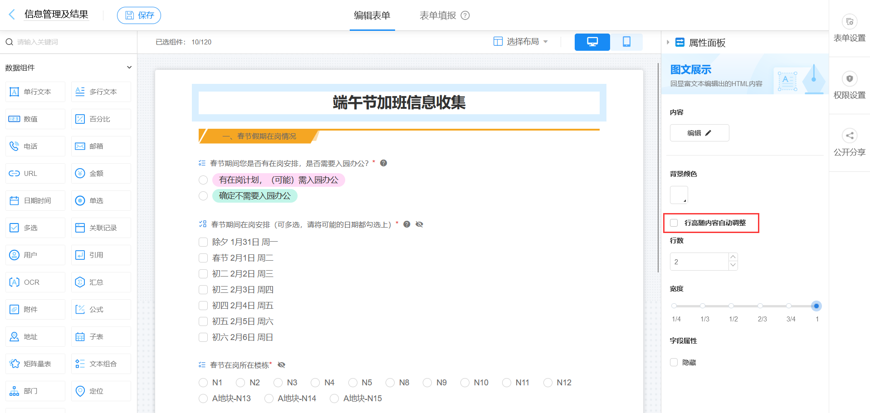Image resolution: width=870 pixels, height=413 pixels.
Task: Enable 行高随内容自动调整 checkbox
Action: pyautogui.click(x=674, y=223)
